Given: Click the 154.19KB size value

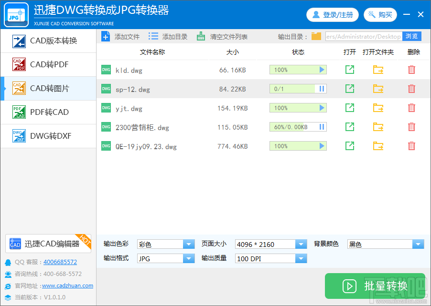Looking at the screenshot, I should pyautogui.click(x=233, y=108).
